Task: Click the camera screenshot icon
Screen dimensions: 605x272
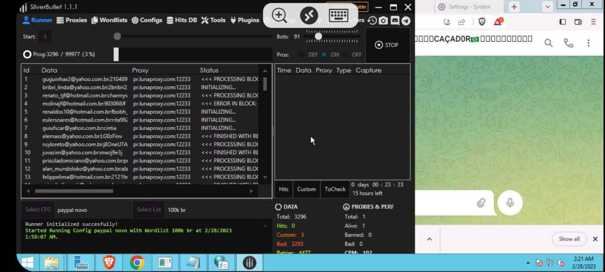Action: 383,20
